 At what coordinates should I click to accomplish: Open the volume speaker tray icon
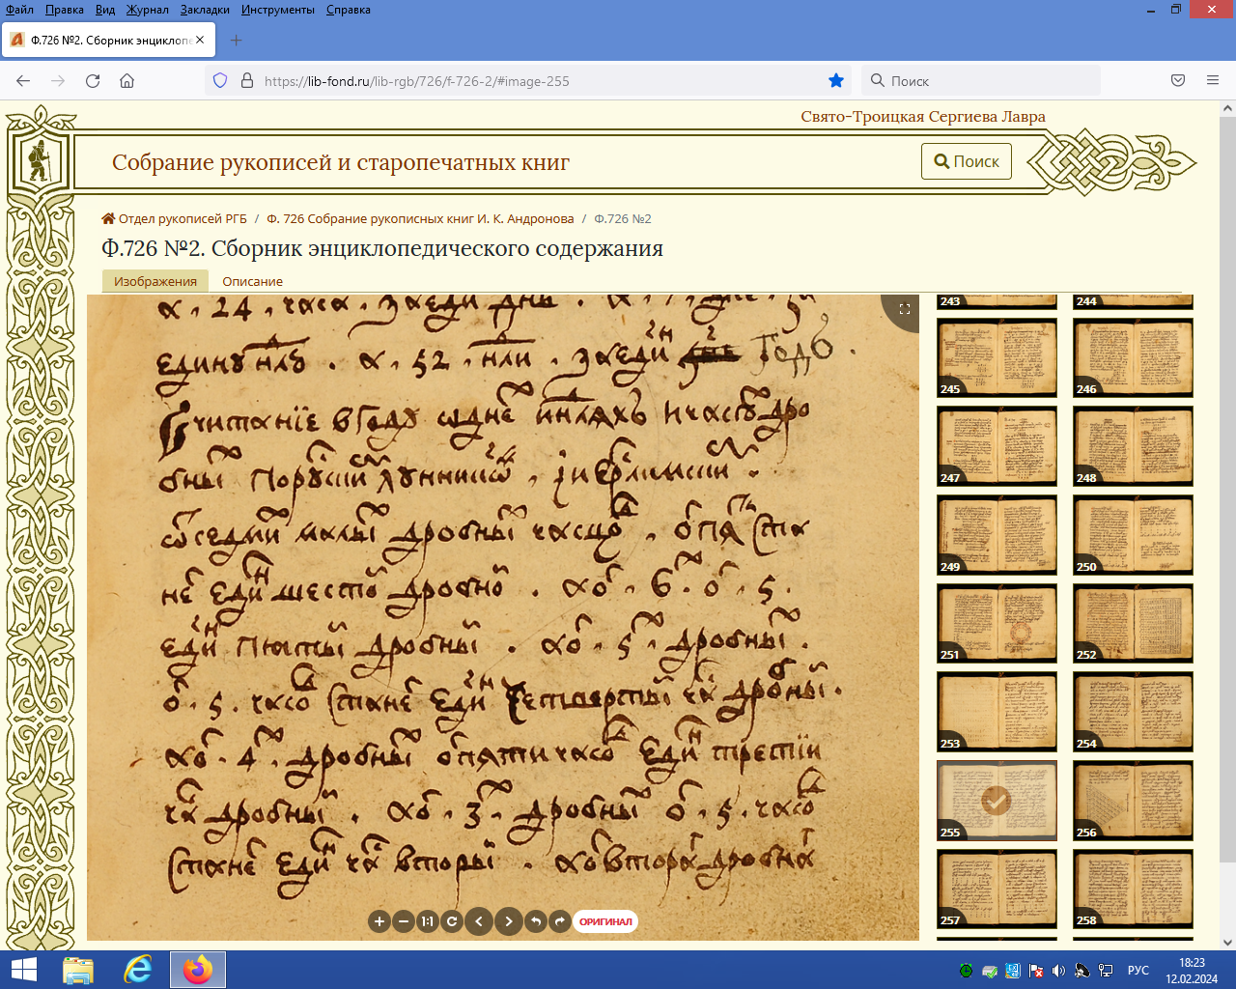point(1058,971)
